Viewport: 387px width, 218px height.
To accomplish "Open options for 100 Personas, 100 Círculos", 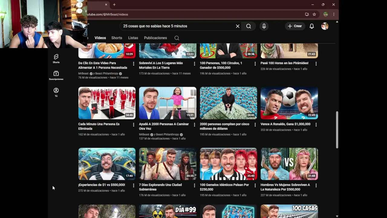I will (255, 64).
